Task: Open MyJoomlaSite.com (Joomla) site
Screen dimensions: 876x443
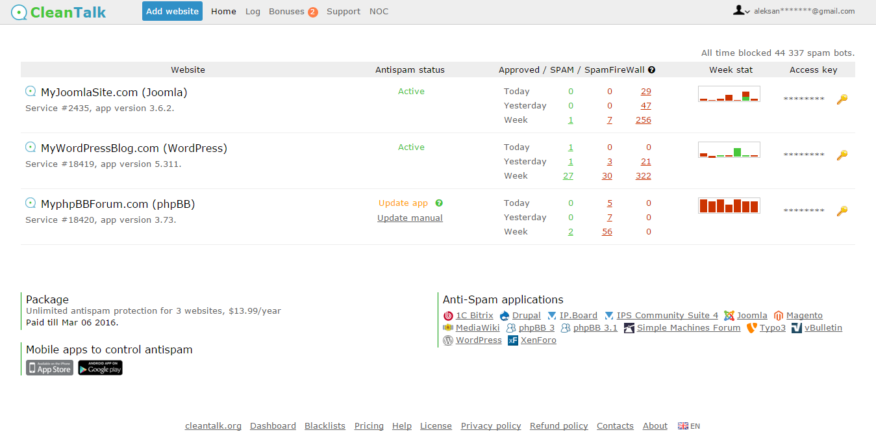Action: (114, 92)
